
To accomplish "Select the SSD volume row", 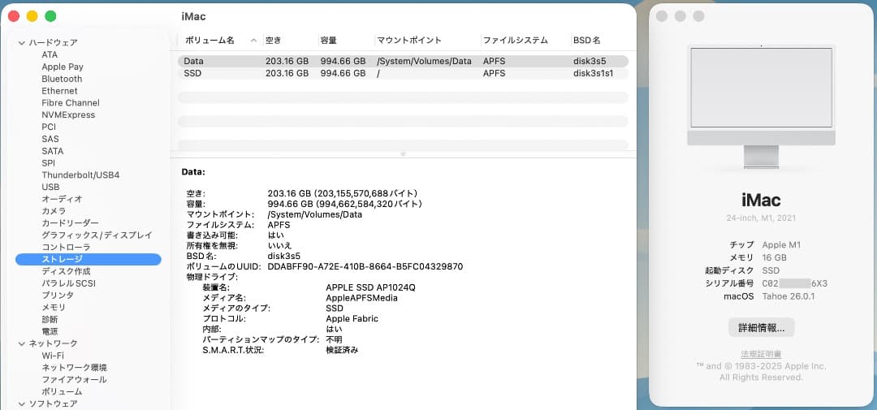I will coord(403,73).
